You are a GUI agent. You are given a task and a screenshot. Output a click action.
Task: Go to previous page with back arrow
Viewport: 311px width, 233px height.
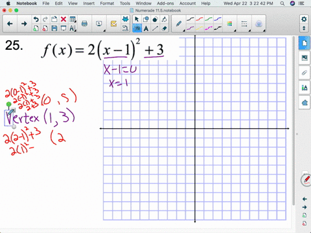coord(10,24)
